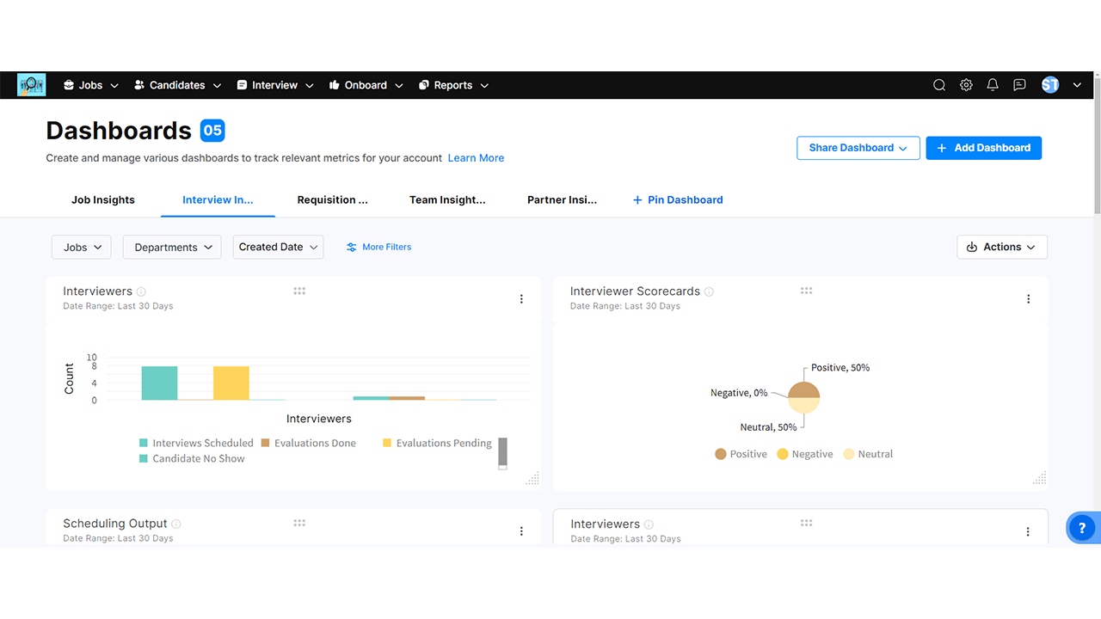Toggle Negative legend item in scorecards chart
The image size is (1101, 619).
pos(804,454)
